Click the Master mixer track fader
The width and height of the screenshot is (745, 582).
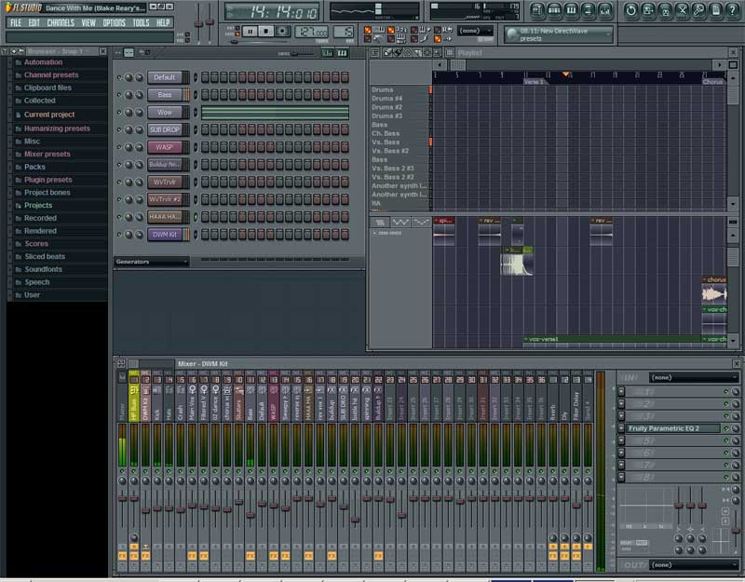[123, 499]
